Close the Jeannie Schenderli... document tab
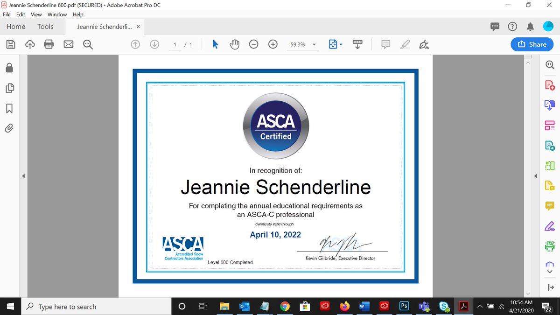The height and width of the screenshot is (315, 560). coord(138,27)
